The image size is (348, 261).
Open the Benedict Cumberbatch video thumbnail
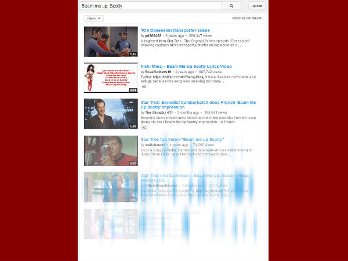(x=111, y=114)
